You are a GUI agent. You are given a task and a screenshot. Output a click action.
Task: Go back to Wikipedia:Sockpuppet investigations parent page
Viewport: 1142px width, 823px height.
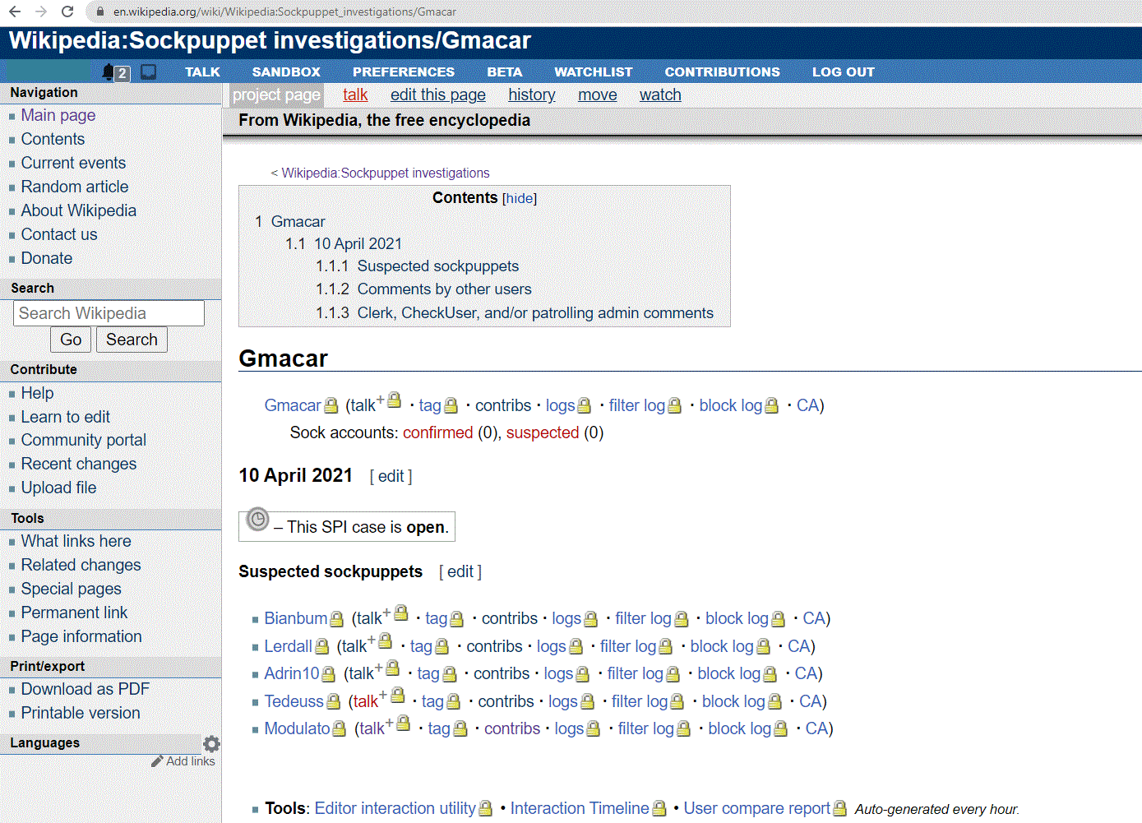pos(386,173)
